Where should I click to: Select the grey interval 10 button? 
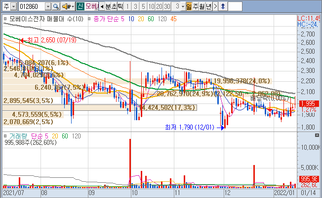151,6
